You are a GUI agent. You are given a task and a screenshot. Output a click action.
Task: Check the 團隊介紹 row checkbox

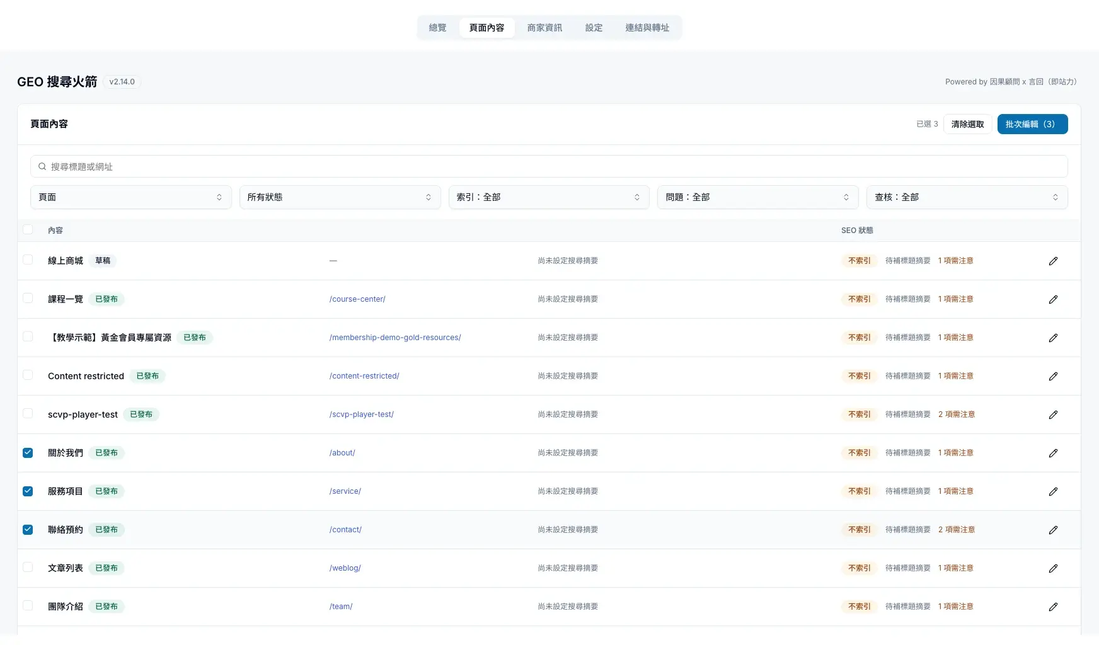point(28,605)
